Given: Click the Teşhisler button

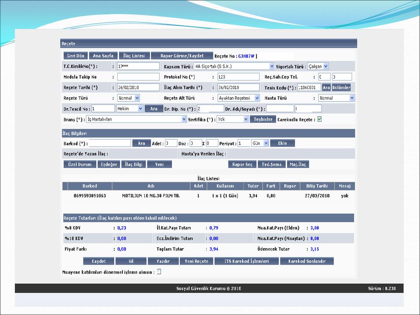Looking at the screenshot, I should point(262,119).
